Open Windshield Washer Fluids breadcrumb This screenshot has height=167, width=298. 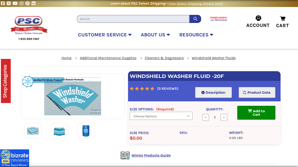click(213, 58)
